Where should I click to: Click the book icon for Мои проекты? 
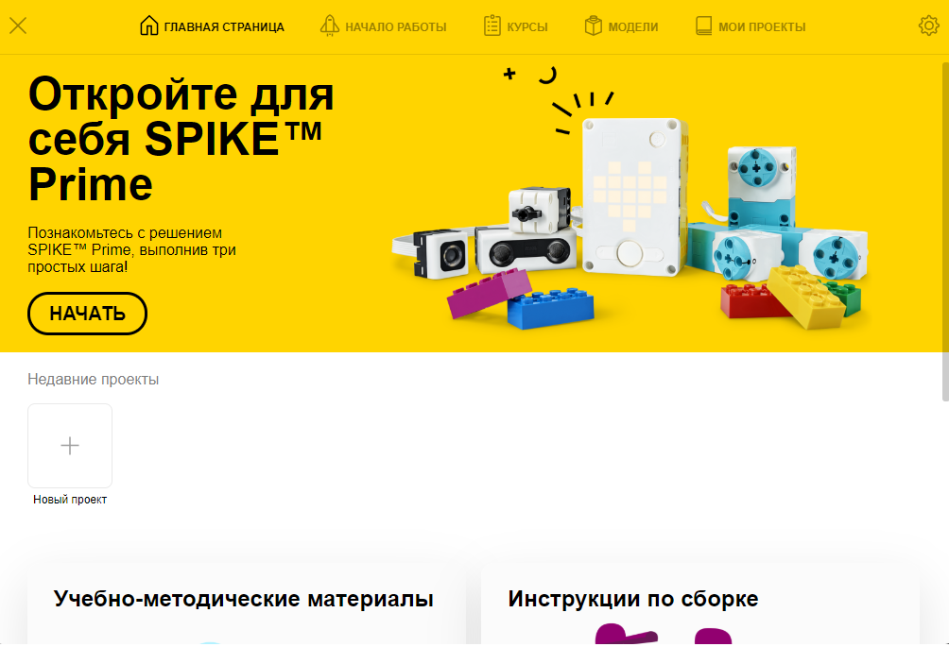(x=703, y=26)
